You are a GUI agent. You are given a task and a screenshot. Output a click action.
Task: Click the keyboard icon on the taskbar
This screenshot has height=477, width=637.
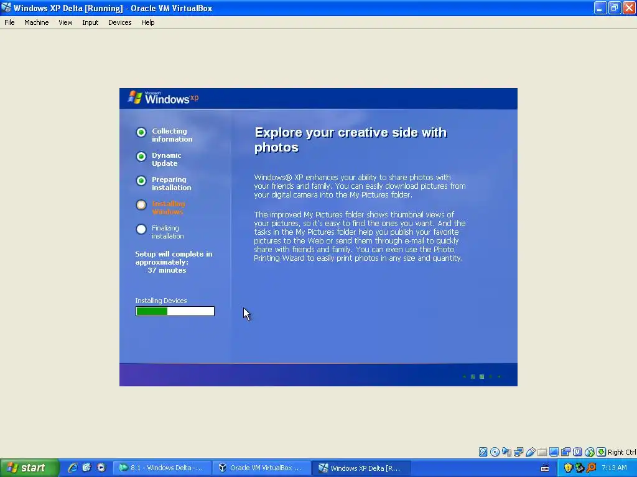coord(545,468)
